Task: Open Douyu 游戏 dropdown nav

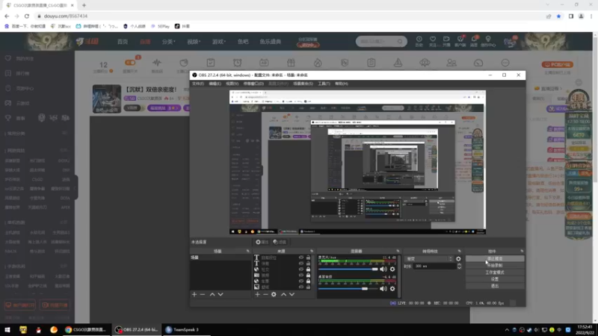Action: [x=219, y=42]
